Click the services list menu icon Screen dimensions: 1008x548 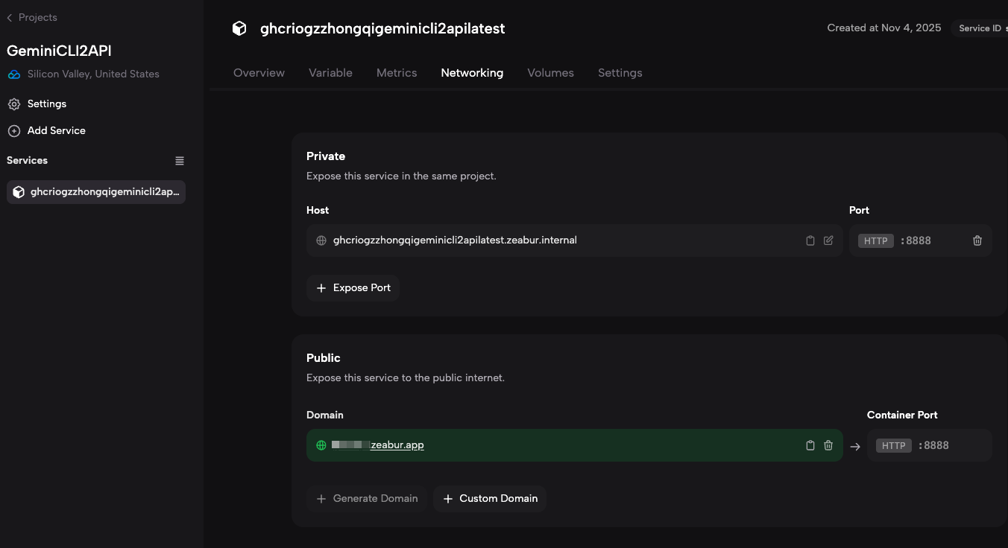(x=180, y=161)
